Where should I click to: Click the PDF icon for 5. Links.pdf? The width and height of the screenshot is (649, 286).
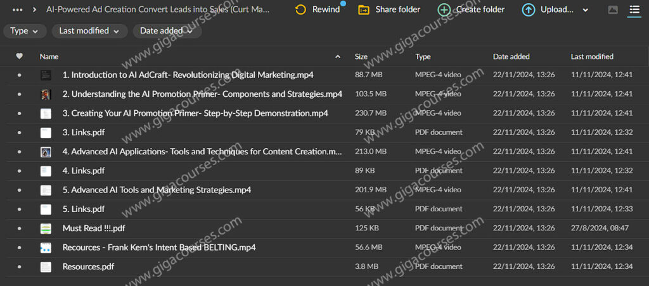coord(46,209)
